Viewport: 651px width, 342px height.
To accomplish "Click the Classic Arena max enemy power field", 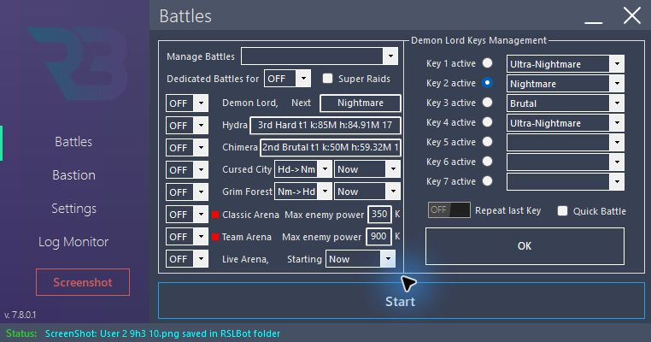I will (x=379, y=214).
